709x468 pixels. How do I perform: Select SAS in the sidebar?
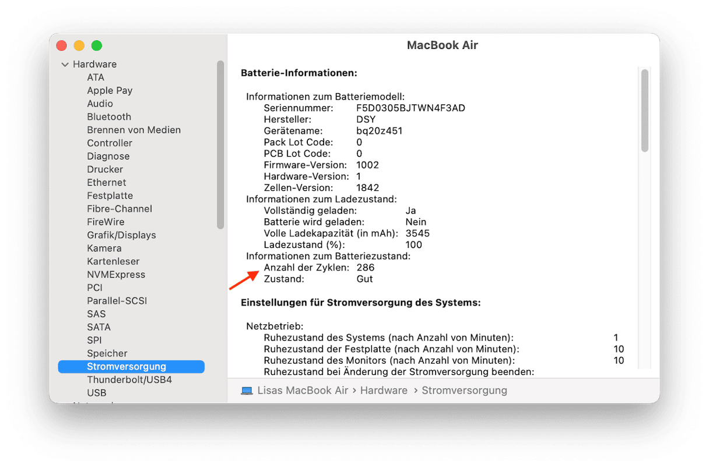tap(96, 314)
